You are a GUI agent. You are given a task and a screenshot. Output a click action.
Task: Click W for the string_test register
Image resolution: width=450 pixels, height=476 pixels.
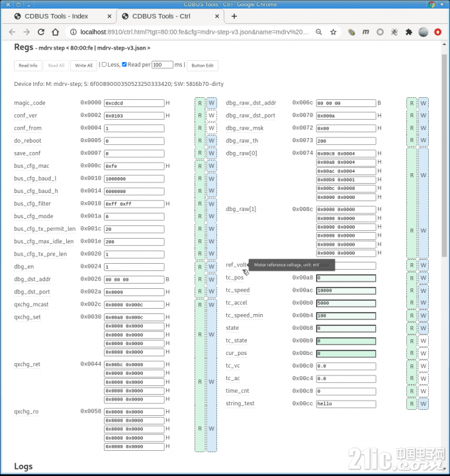click(x=424, y=404)
